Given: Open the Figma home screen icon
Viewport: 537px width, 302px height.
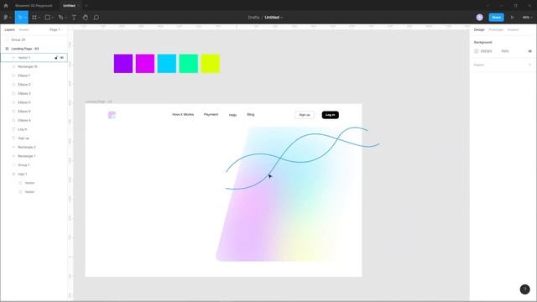Looking at the screenshot, I should [x=6, y=6].
